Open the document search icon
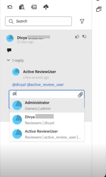106x177 pixels. [22, 7]
